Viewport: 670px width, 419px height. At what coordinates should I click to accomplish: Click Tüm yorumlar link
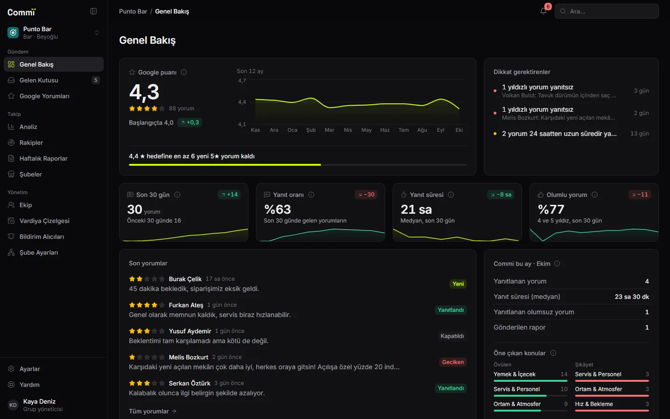click(153, 411)
